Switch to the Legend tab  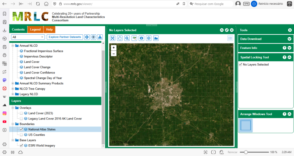[35, 30]
